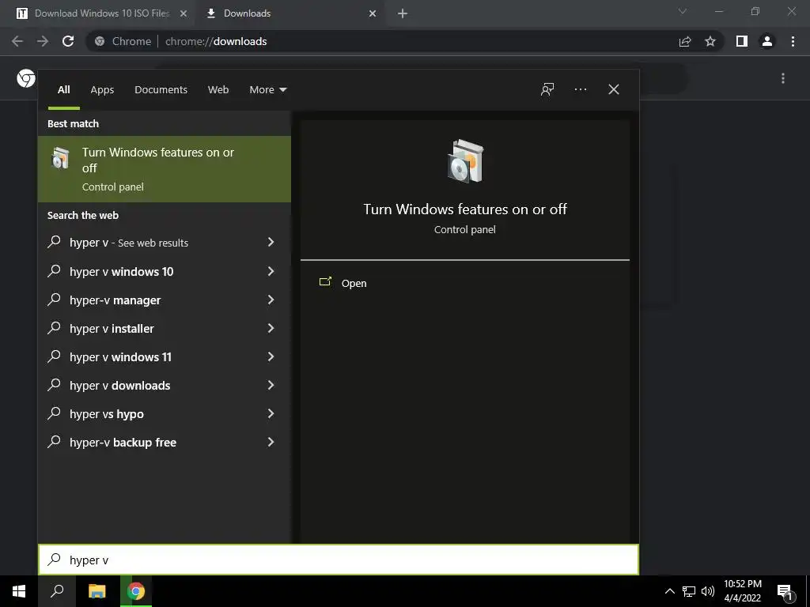Close the Download Windows 10 ISO tab

point(183,13)
